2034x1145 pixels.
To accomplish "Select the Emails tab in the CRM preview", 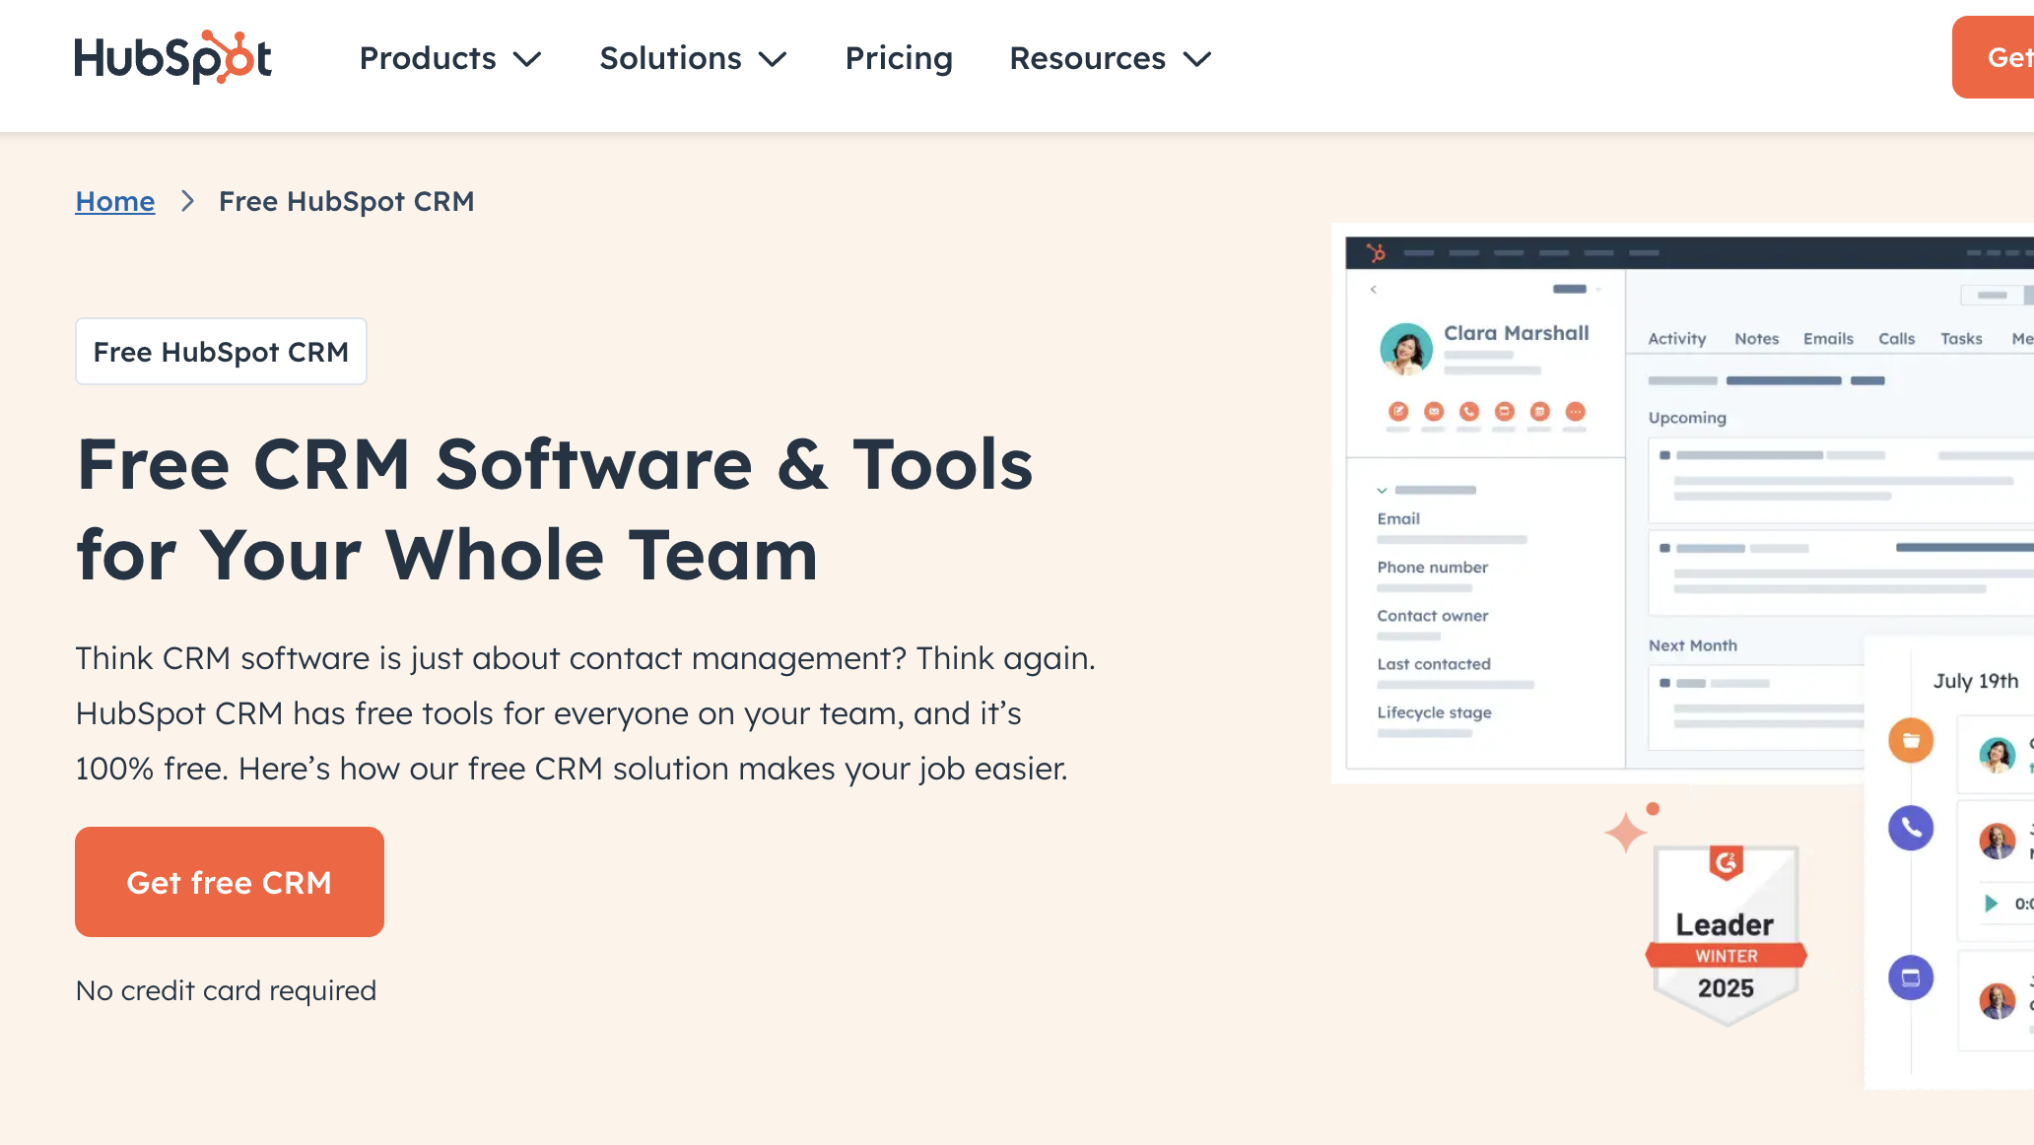I will click(x=1829, y=338).
